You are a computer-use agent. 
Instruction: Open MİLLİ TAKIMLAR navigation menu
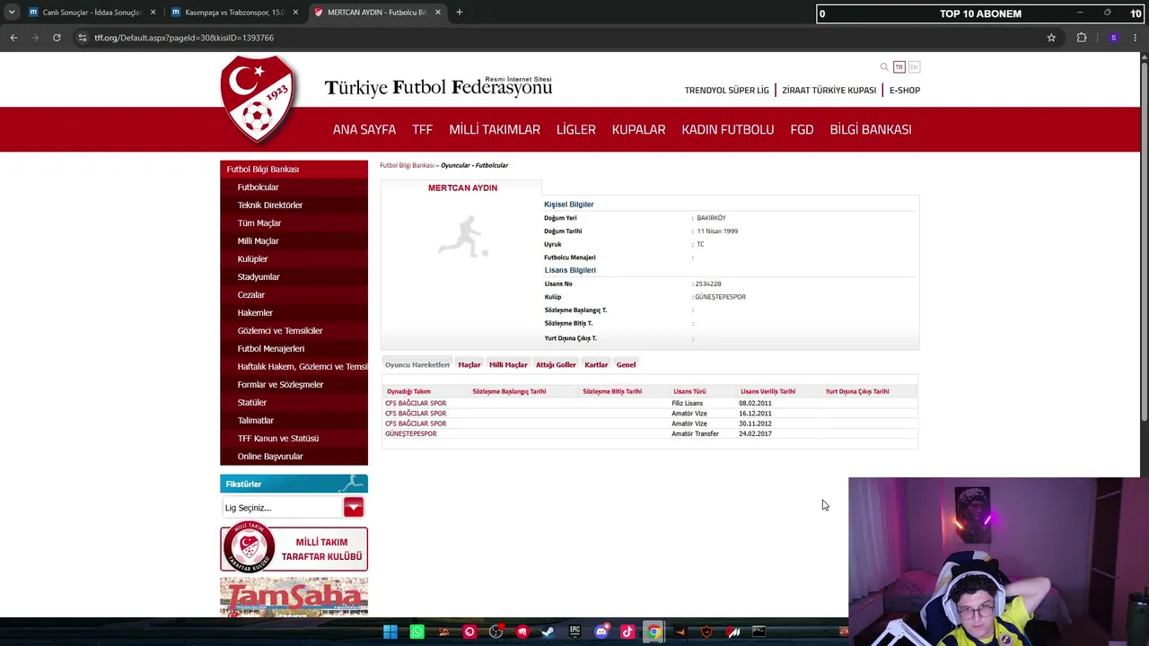[x=495, y=129]
